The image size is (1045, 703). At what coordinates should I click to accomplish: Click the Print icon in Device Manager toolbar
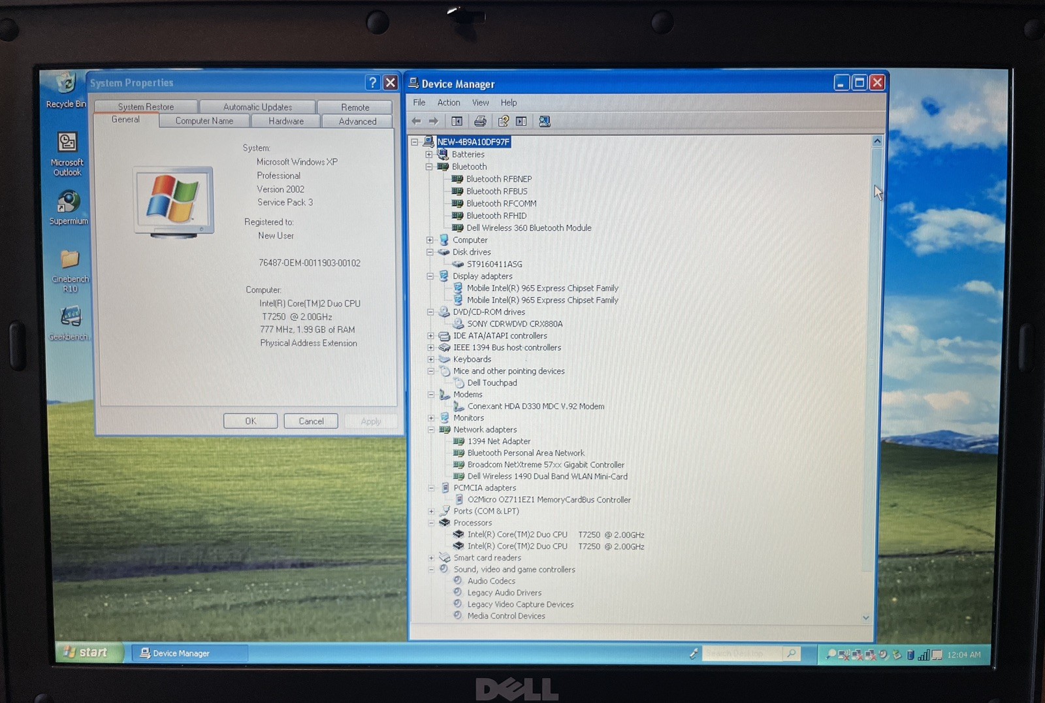click(480, 122)
